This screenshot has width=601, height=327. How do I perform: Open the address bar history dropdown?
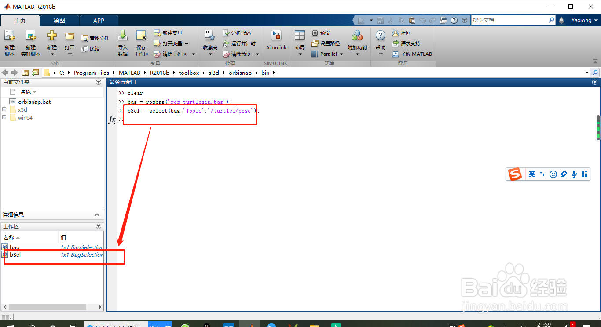586,73
